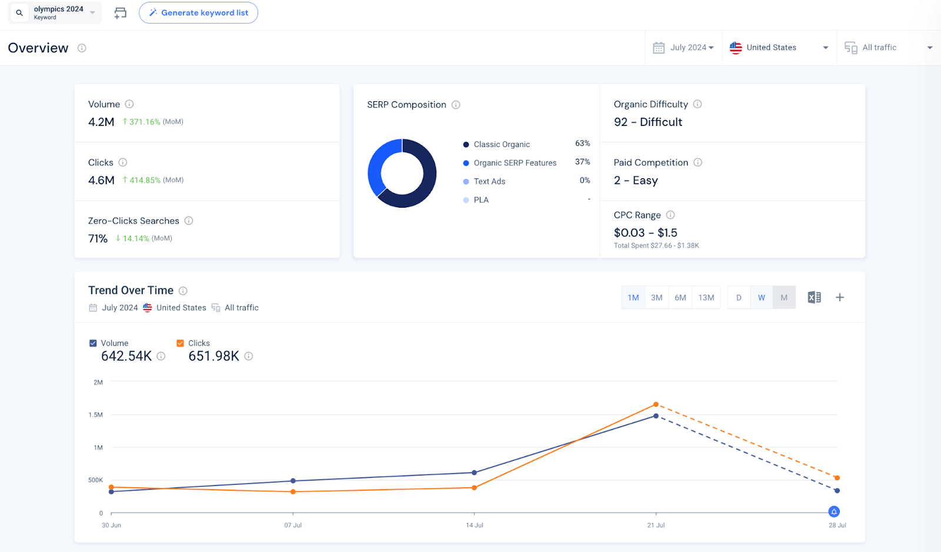The image size is (941, 552).
Task: Expand the olympics 2024 keyword dropdown
Action: [x=92, y=12]
